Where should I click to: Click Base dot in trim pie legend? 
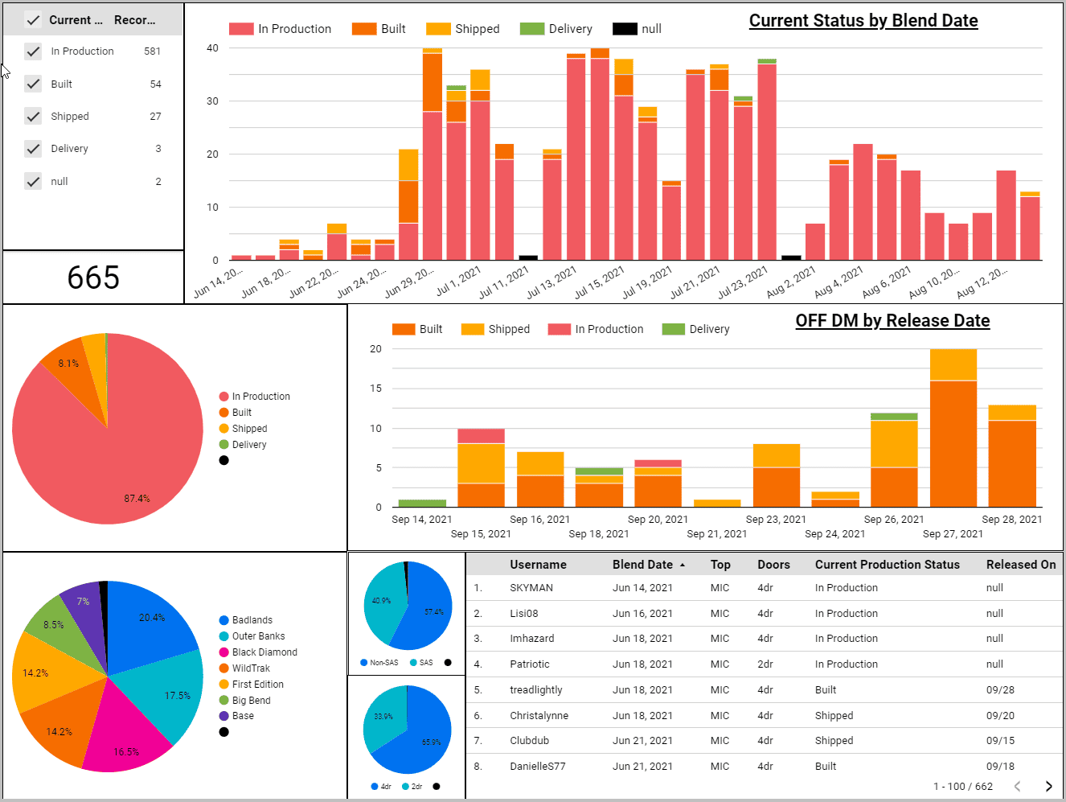tap(224, 716)
